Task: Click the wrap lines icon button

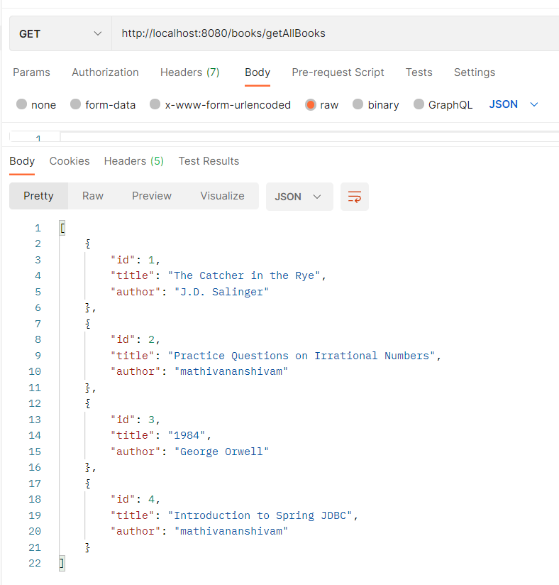Action: point(355,197)
